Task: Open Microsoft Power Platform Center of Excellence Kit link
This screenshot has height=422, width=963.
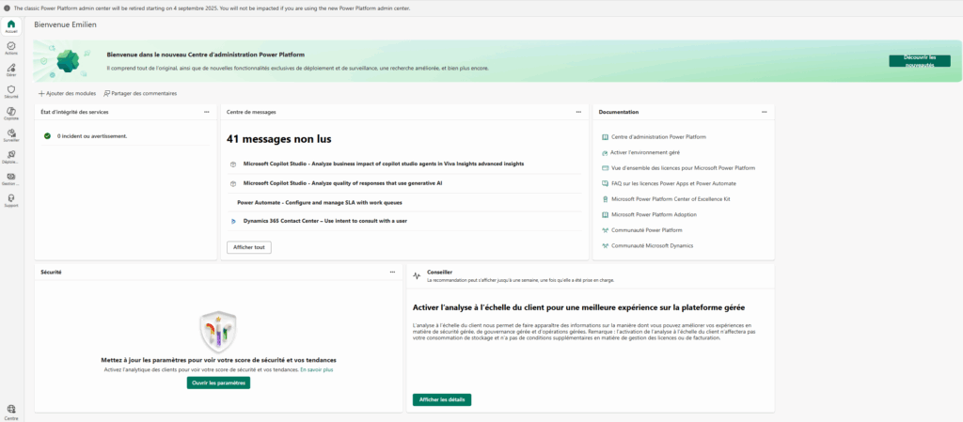Action: pyautogui.click(x=671, y=199)
